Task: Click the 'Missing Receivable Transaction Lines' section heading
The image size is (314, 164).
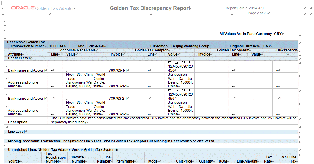Action: pos(112,141)
